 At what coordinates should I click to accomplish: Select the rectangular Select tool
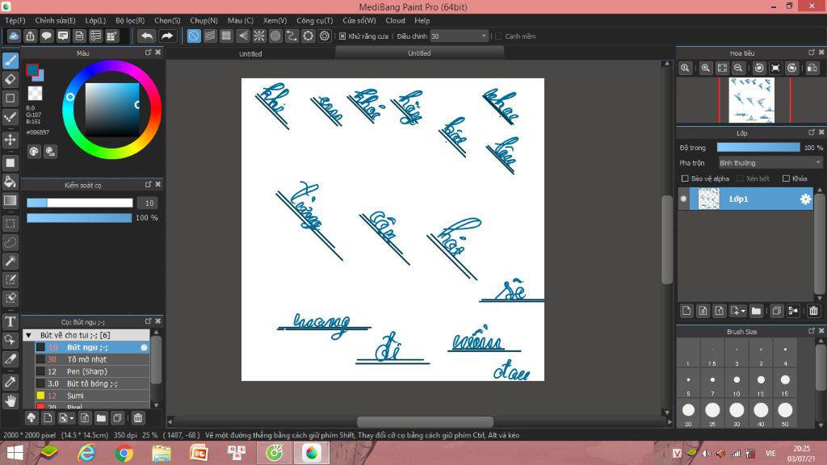[10, 224]
